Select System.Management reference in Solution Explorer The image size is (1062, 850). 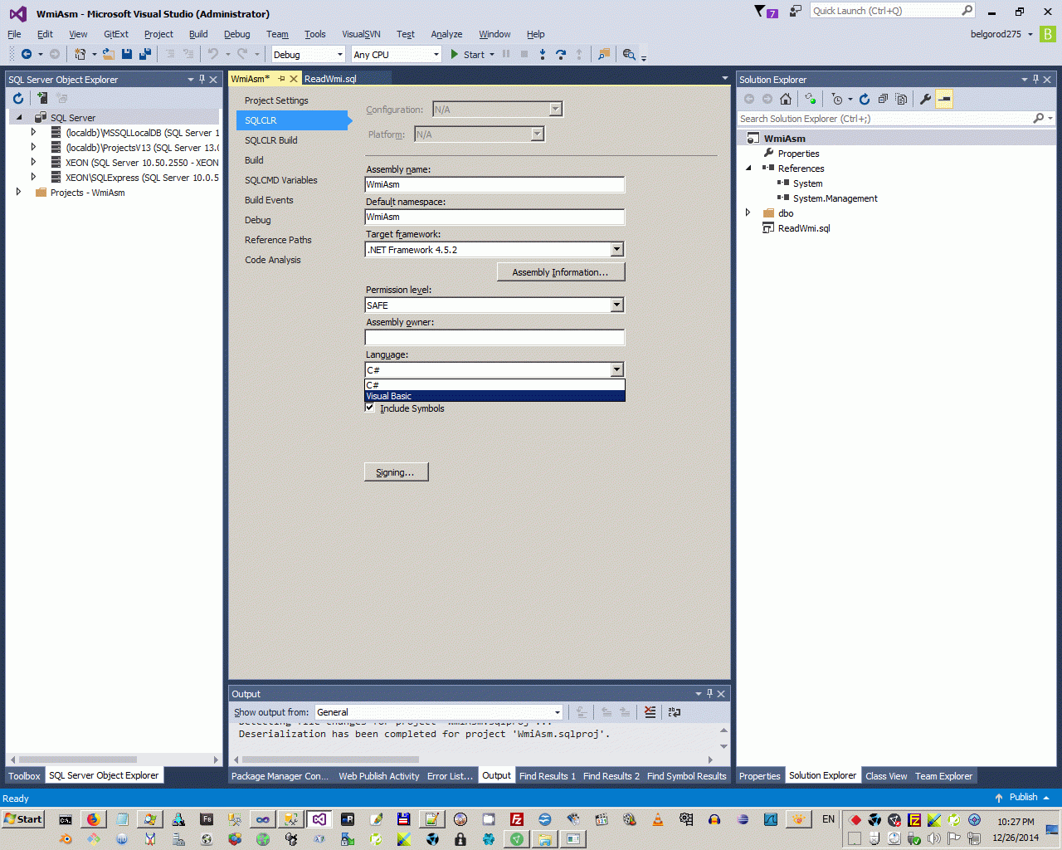pyautogui.click(x=835, y=198)
